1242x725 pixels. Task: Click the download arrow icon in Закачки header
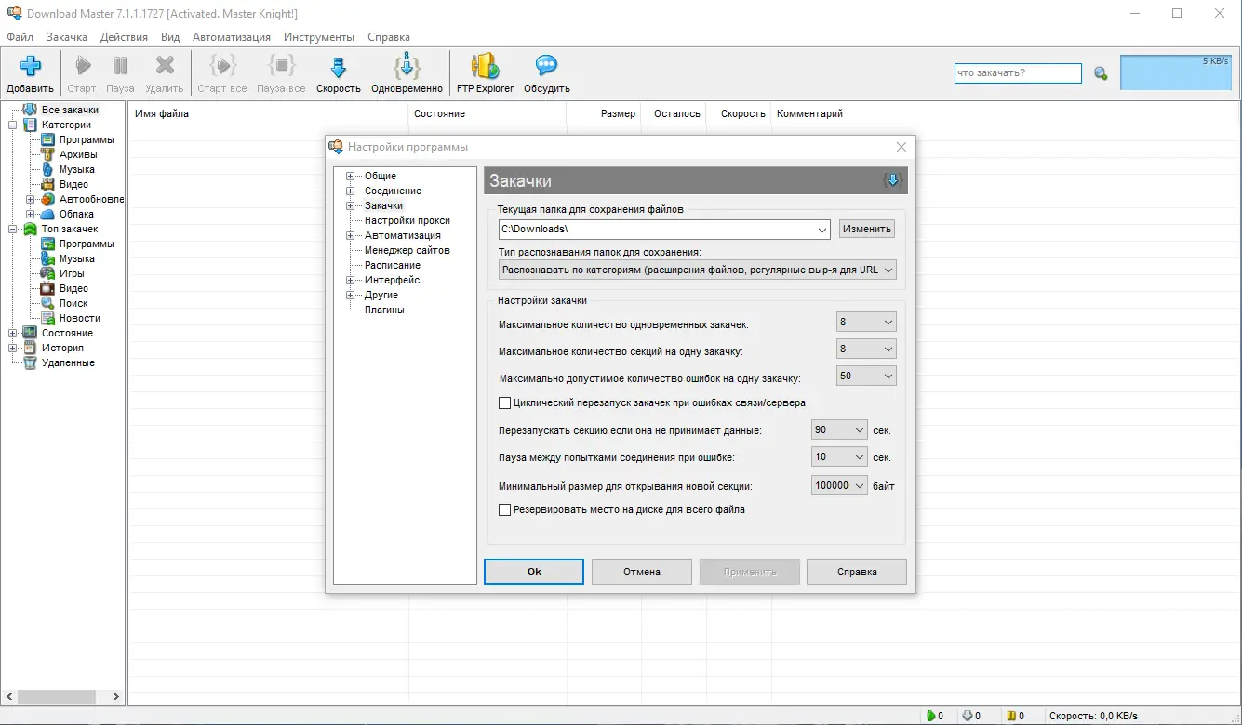coord(893,180)
